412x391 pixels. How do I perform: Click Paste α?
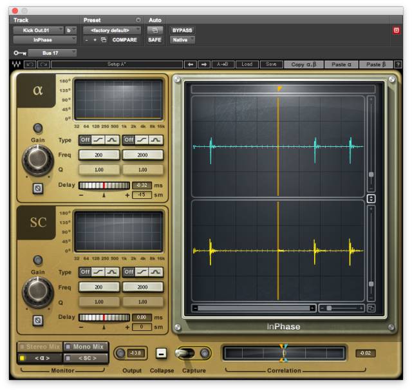coord(341,64)
